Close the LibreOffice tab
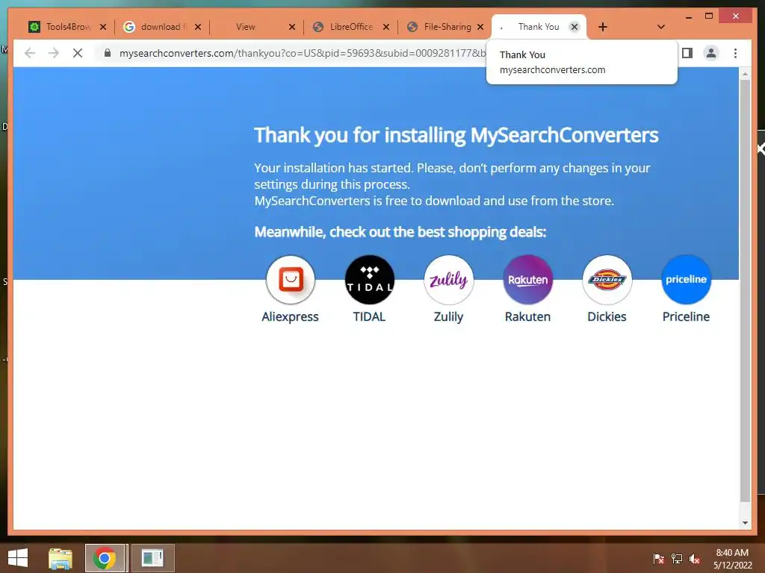 point(386,28)
